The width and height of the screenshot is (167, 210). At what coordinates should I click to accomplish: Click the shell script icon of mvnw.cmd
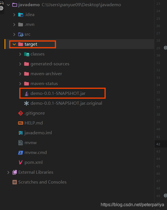[x=21, y=153]
